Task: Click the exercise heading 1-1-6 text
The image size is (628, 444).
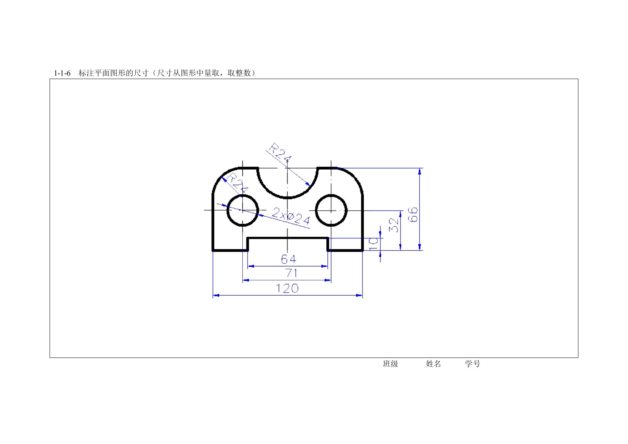Action: point(155,73)
